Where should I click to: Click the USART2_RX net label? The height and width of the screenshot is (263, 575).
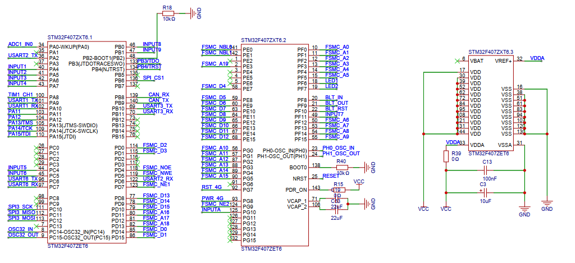click(158, 178)
